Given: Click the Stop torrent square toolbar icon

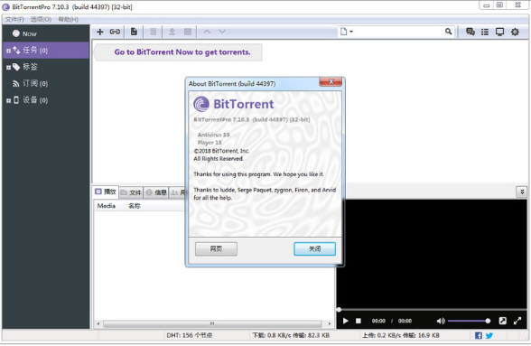Looking at the screenshot, I should pos(188,32).
